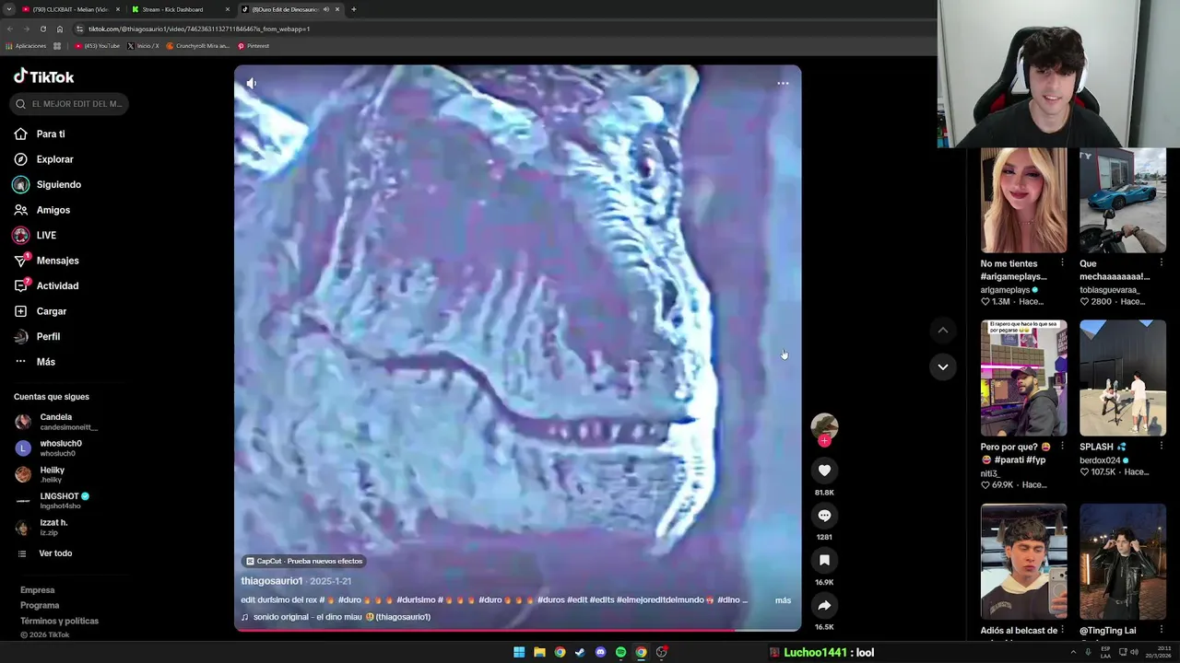Click the TikTok search field
1180x663 pixels.
click(x=70, y=104)
